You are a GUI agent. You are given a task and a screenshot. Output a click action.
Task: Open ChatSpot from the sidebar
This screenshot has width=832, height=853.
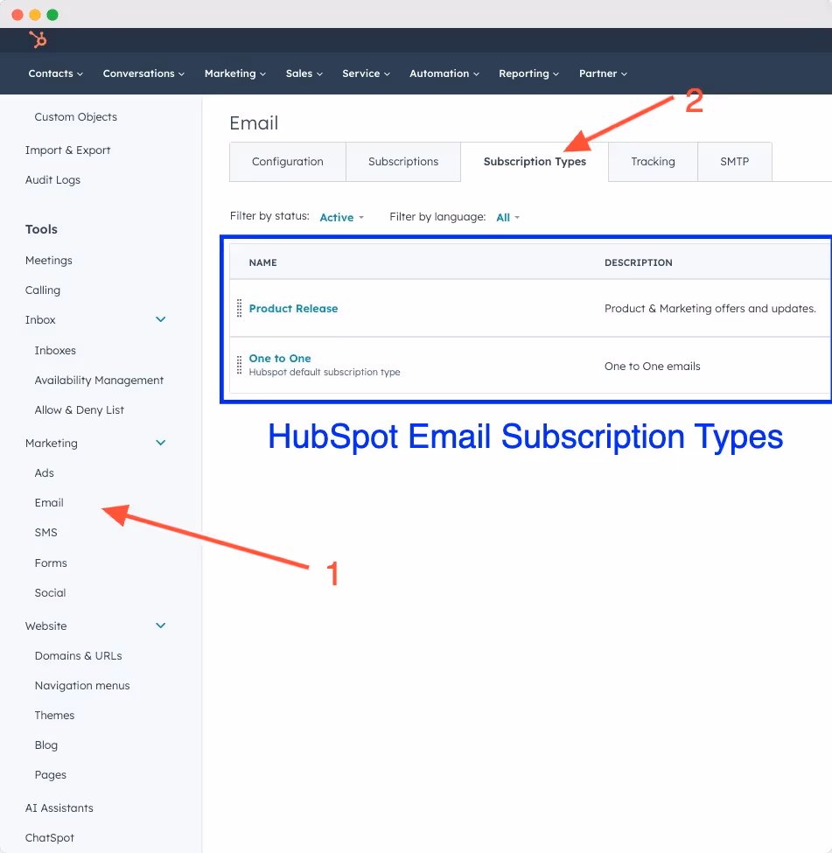click(x=49, y=837)
